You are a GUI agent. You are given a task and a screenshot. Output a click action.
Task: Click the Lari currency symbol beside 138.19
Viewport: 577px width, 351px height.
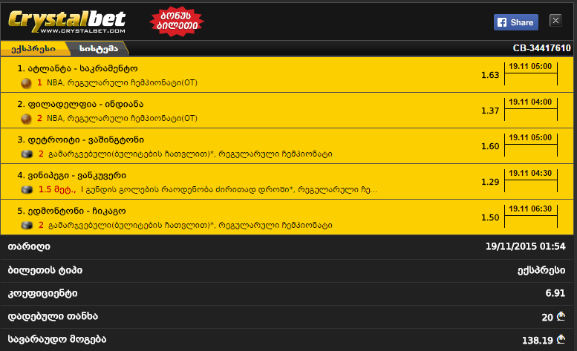click(x=561, y=339)
